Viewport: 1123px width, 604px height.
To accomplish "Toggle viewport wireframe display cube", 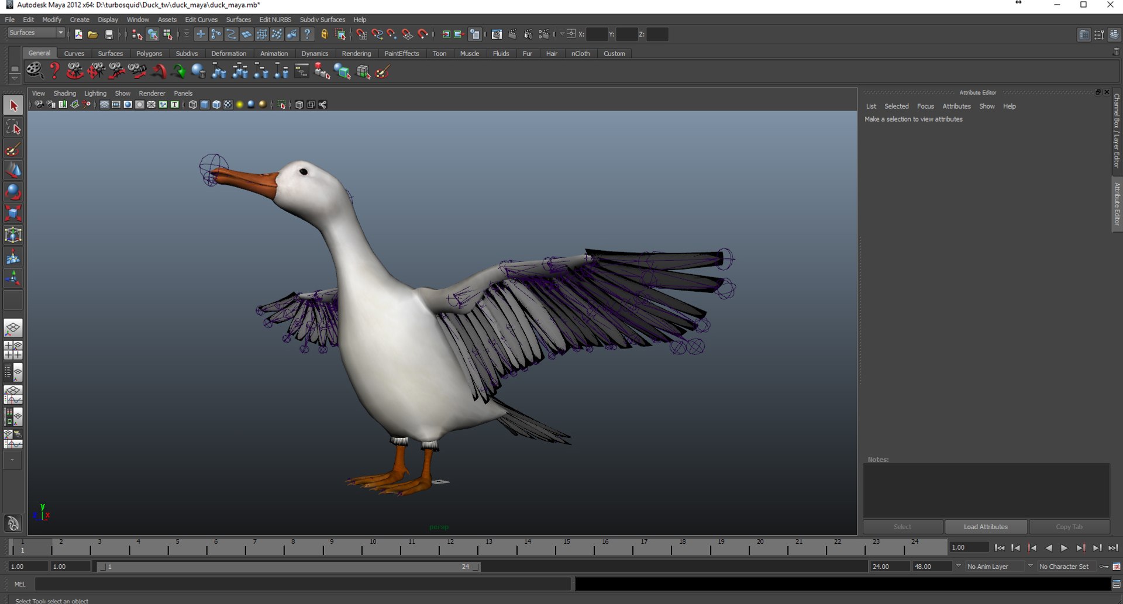I will (192, 105).
